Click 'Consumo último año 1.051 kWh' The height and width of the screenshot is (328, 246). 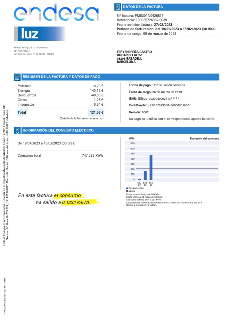(143, 200)
